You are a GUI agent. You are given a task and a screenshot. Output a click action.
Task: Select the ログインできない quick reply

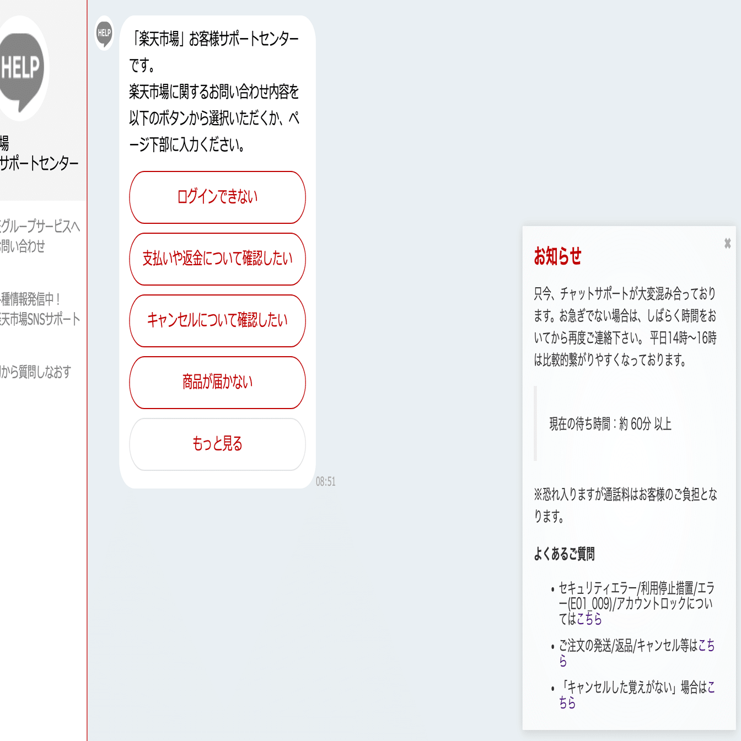[x=217, y=197]
